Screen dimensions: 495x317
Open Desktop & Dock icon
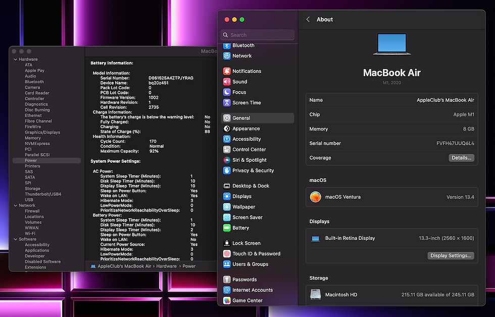pos(227,186)
